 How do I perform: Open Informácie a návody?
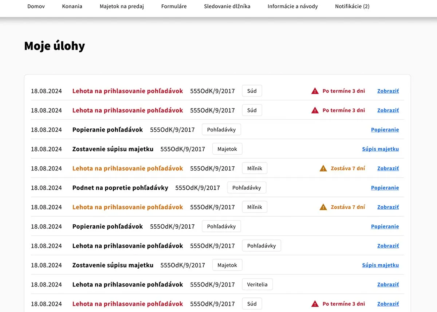point(293,6)
